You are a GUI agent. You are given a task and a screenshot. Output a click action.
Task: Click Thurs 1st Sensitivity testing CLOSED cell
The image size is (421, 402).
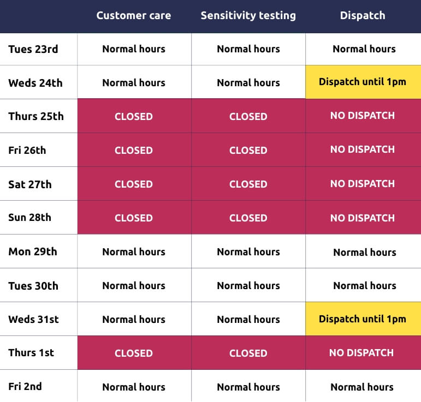click(x=248, y=353)
